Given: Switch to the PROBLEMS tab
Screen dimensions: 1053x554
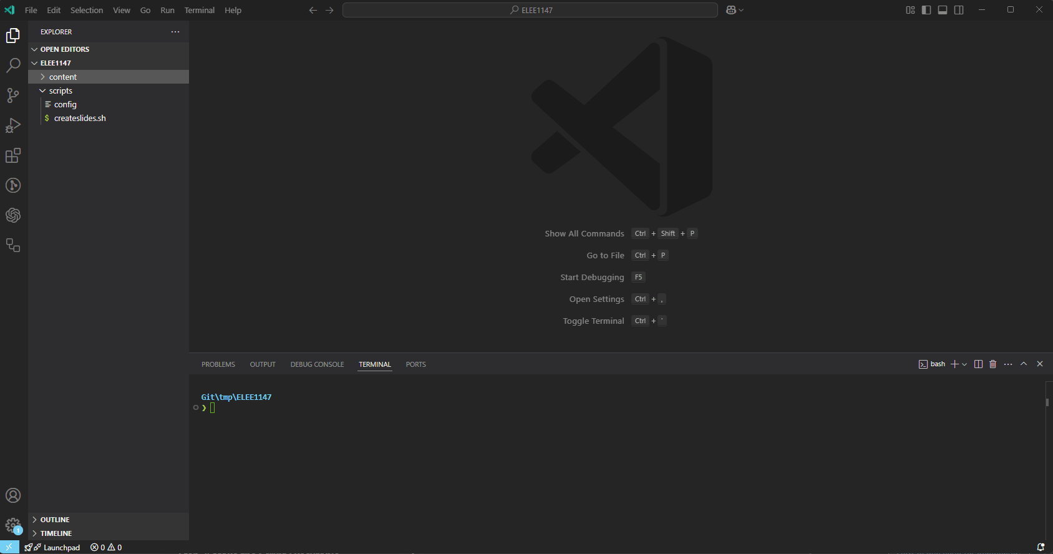Looking at the screenshot, I should 218,364.
